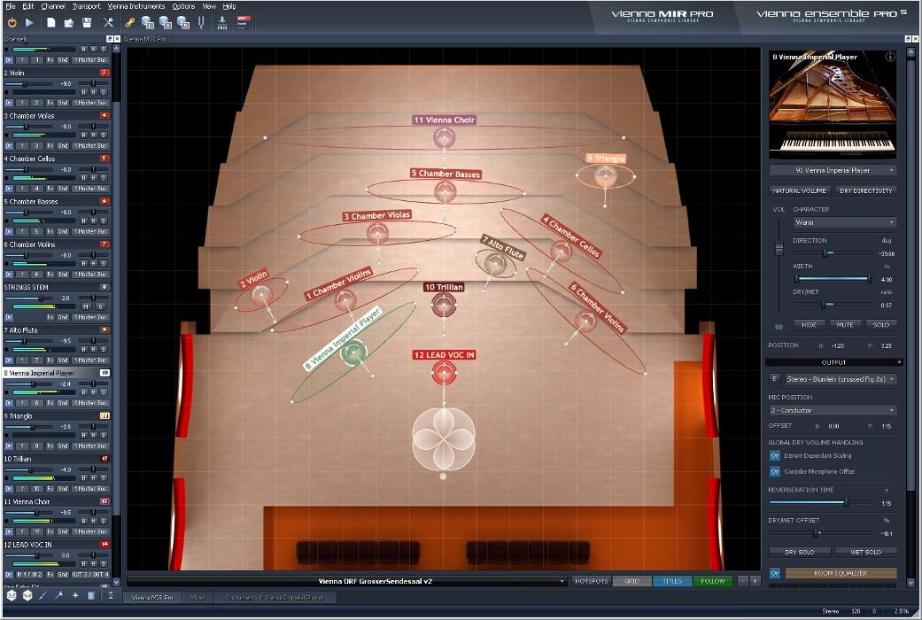Open Stereo - Blumlein output format dropdown
Image resolution: width=922 pixels, height=620 pixels.
841,379
